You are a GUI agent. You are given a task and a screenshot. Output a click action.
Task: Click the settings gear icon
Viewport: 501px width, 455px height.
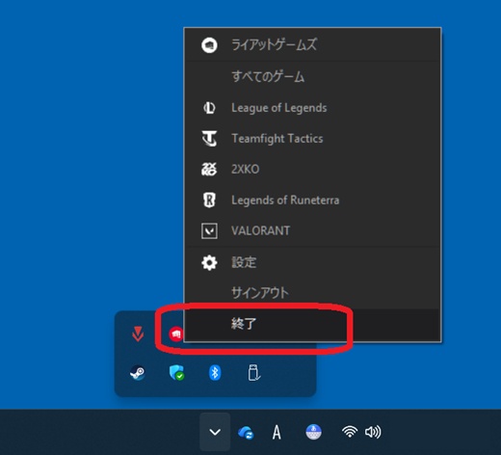[x=209, y=262]
